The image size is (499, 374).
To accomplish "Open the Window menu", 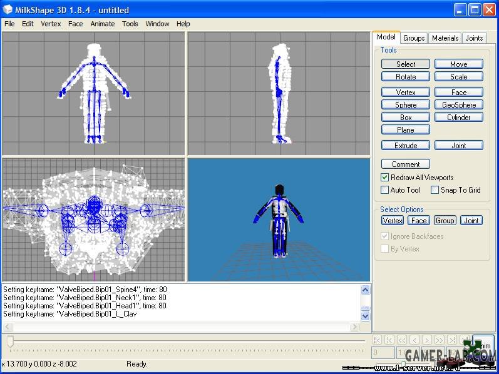I will [x=157, y=24].
